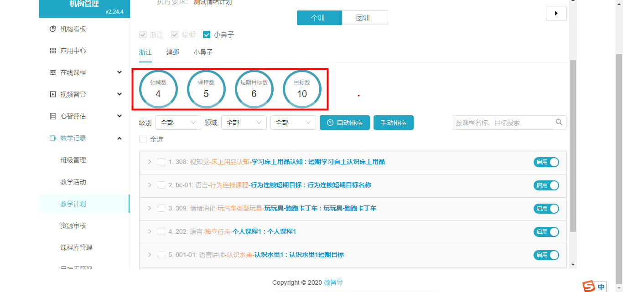Open the first 领域 dropdown
The width and height of the screenshot is (623, 292).
pyautogui.click(x=244, y=123)
